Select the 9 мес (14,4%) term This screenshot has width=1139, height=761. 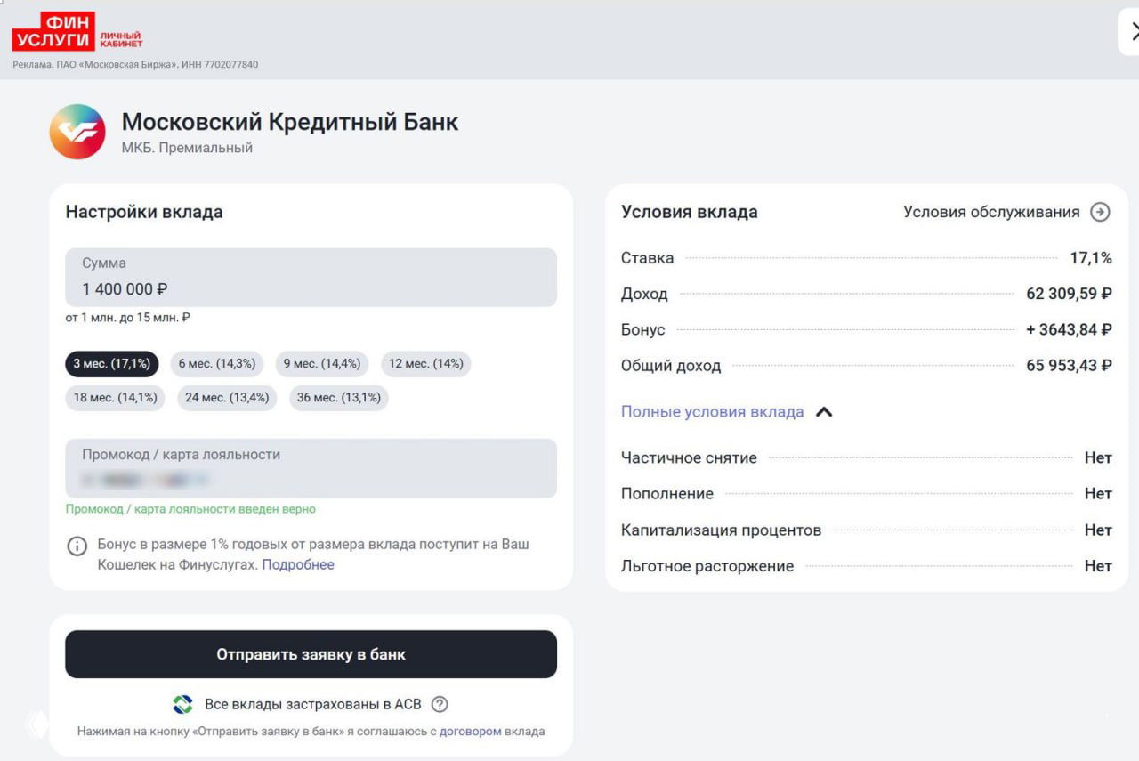tap(321, 363)
